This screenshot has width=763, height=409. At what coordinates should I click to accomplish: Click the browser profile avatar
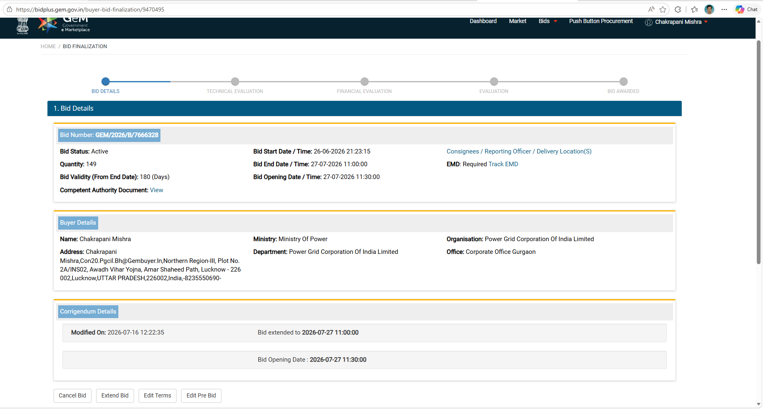[x=709, y=9]
